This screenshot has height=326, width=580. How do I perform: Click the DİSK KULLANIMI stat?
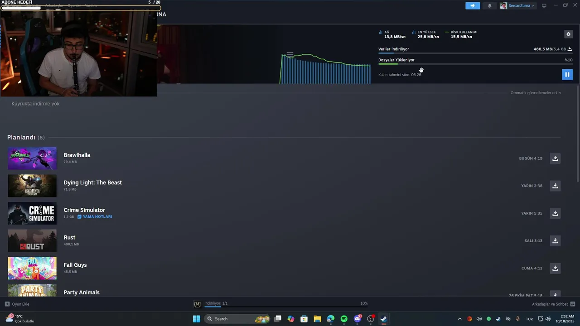[461, 34]
